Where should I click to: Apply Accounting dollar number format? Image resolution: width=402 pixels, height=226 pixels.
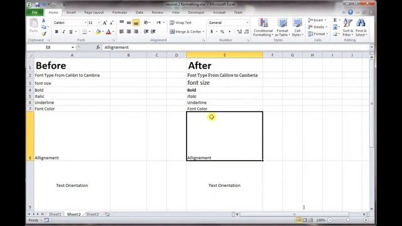(x=212, y=31)
